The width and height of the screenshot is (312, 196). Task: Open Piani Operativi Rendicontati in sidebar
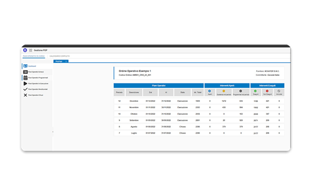coord(38,89)
